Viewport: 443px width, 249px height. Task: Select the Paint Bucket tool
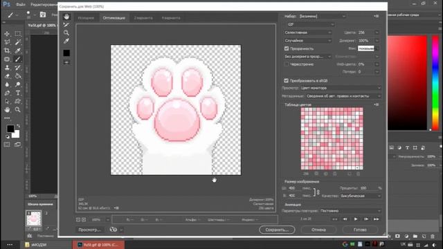pos(17,76)
